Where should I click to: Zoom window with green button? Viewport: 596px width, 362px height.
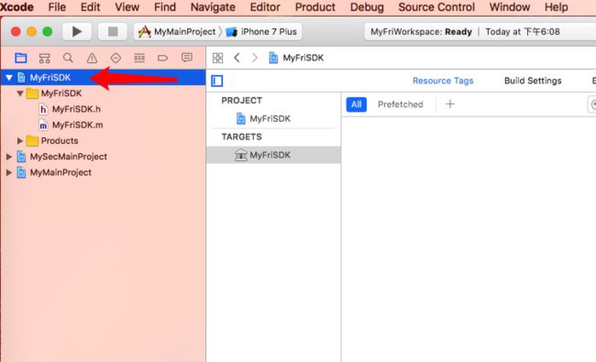coord(48,31)
